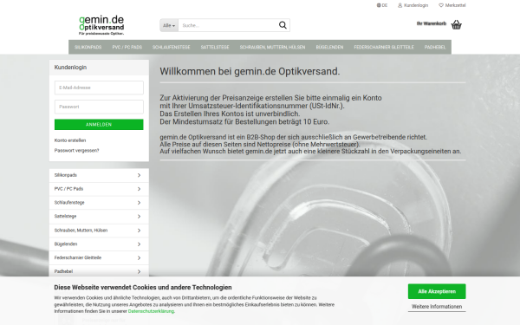Expand Sattelstege sidebar chevron
The width and height of the screenshot is (520, 325).
139,216
